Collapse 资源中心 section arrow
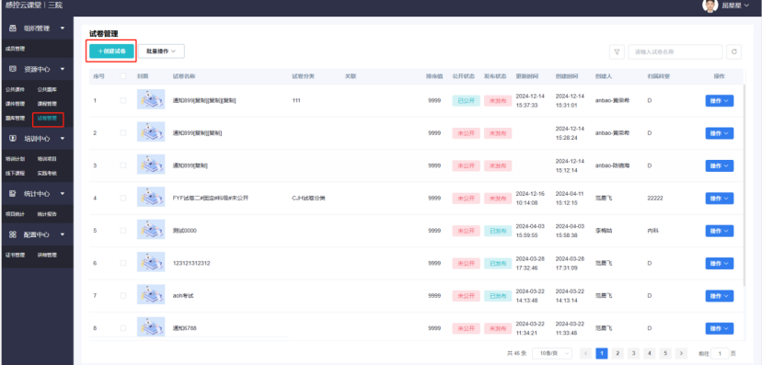 63,69
